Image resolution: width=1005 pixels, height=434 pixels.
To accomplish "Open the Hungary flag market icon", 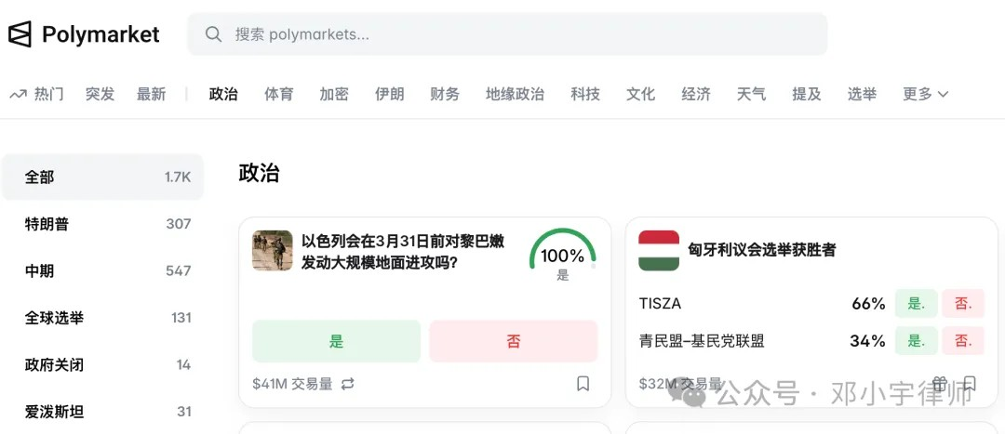I will pos(659,250).
